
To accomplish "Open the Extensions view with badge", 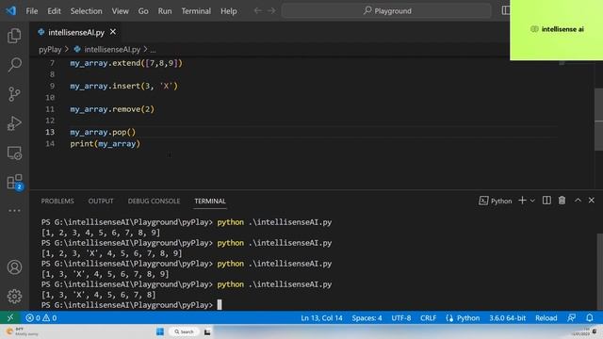I will point(15,182).
